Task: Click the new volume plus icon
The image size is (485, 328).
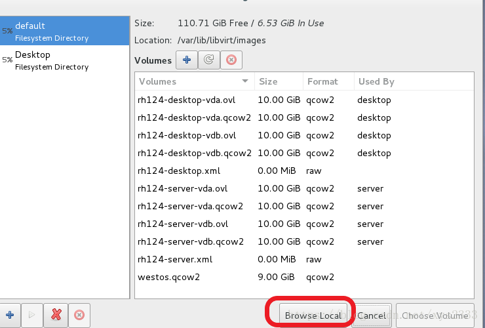Action: pos(187,60)
